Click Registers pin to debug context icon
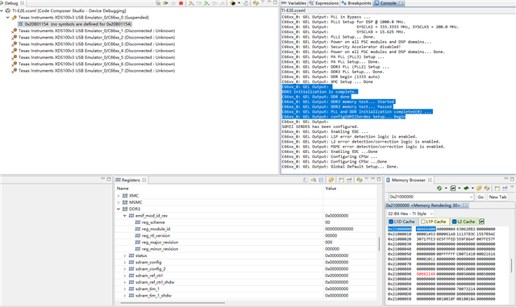The width and height of the screenshot is (516, 307). pyautogui.click(x=349, y=180)
